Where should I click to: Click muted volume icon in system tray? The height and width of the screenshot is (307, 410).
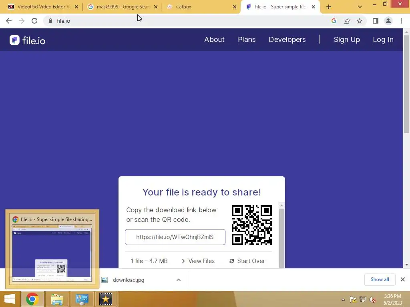(x=372, y=299)
